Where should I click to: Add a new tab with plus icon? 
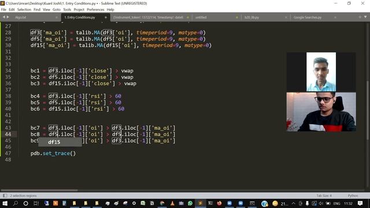click(360, 17)
